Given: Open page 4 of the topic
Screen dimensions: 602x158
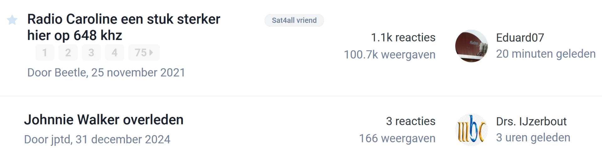Looking at the screenshot, I should click(114, 53).
